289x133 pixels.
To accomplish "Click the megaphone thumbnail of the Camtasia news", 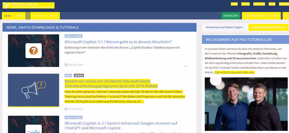I will click(33, 90).
